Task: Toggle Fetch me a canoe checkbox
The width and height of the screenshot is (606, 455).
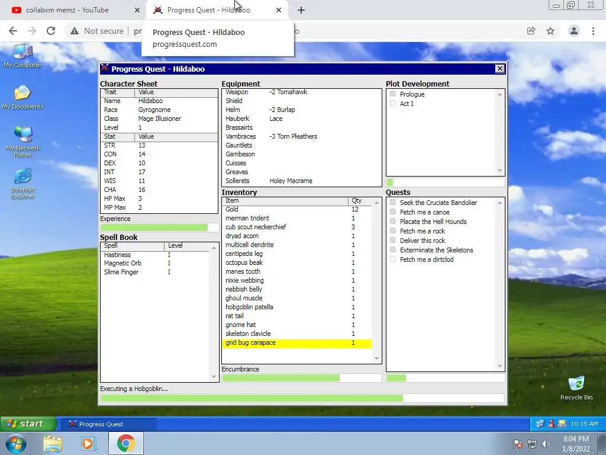Action: [393, 212]
